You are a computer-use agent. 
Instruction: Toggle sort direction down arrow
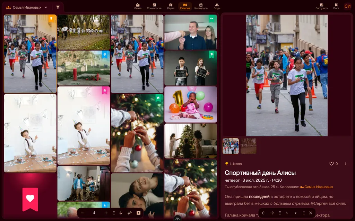point(121,213)
